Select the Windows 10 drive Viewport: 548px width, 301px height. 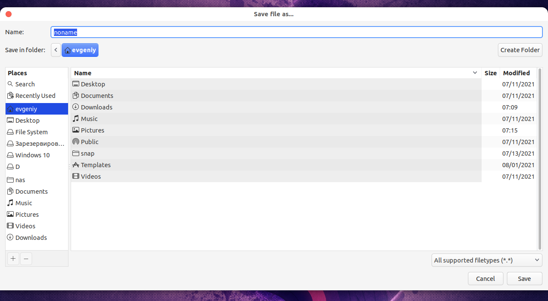32,155
